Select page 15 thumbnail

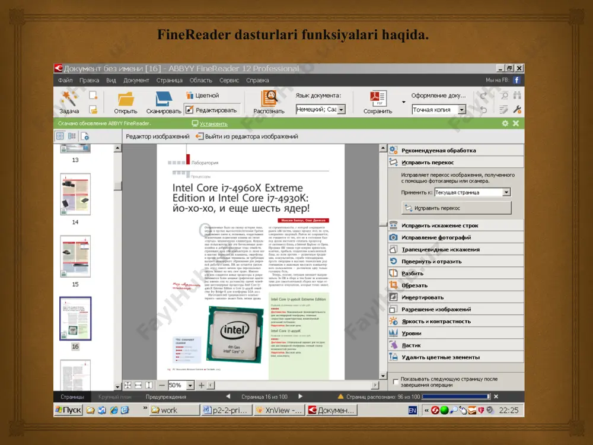pos(75,256)
